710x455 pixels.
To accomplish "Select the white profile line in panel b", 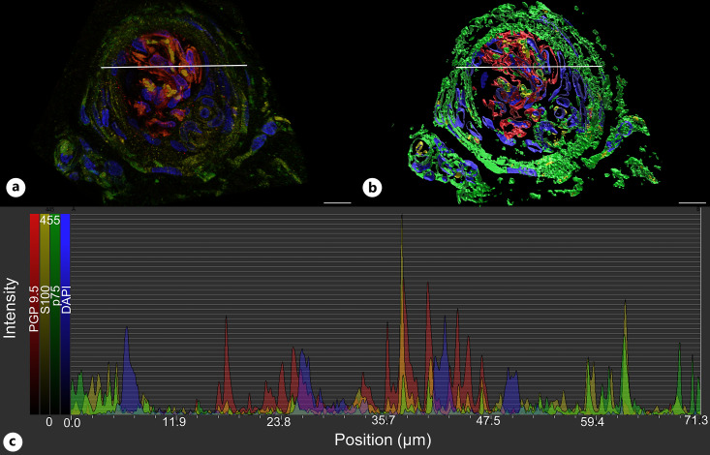I will [530, 66].
